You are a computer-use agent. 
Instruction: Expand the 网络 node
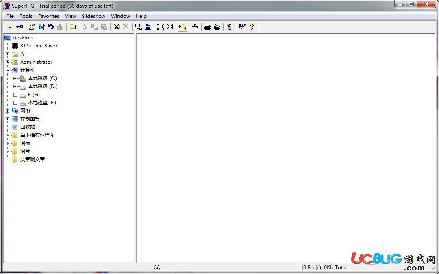[8, 111]
